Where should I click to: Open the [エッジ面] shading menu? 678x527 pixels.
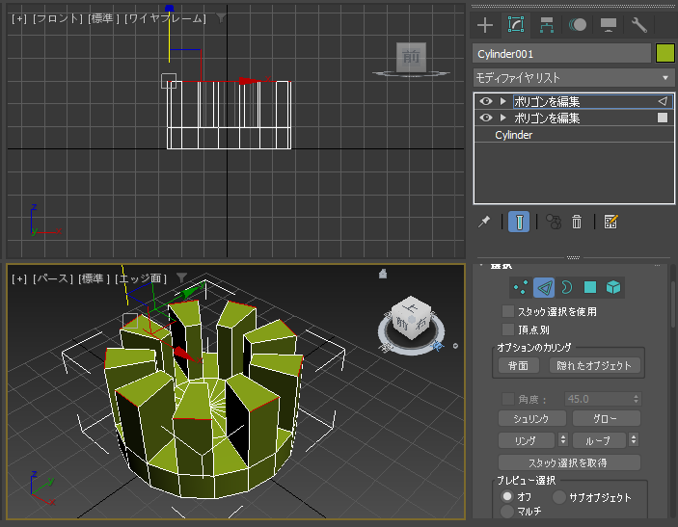[141, 278]
